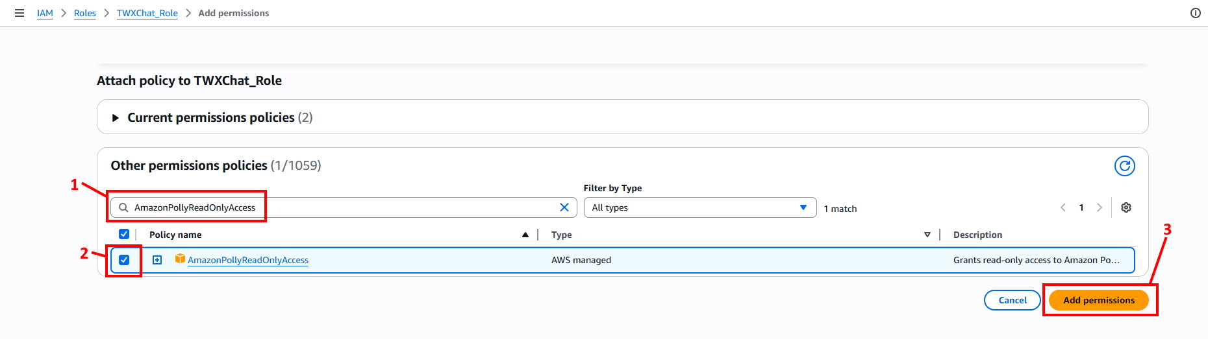The width and height of the screenshot is (1208, 339).
Task: Clear the policy search field
Action: 564,207
